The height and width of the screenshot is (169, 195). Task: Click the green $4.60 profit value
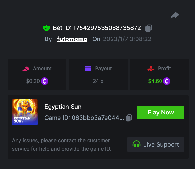coord(155,81)
